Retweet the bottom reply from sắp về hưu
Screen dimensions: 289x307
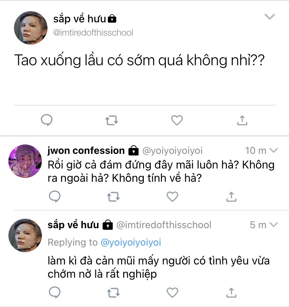(x=113, y=293)
